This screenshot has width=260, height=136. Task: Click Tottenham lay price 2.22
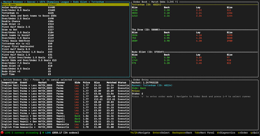199,10
